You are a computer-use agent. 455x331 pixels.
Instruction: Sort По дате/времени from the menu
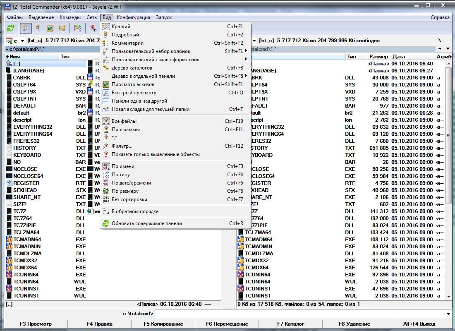175,183
